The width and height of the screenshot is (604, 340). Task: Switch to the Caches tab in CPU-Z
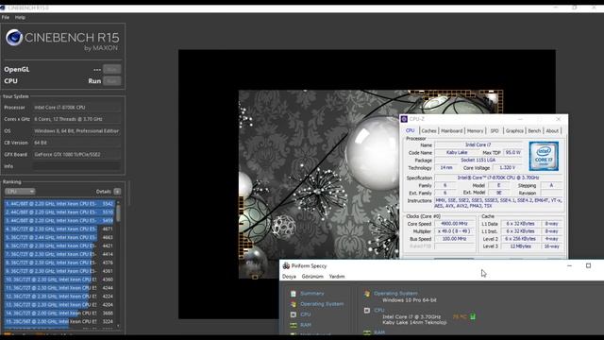[x=428, y=131]
